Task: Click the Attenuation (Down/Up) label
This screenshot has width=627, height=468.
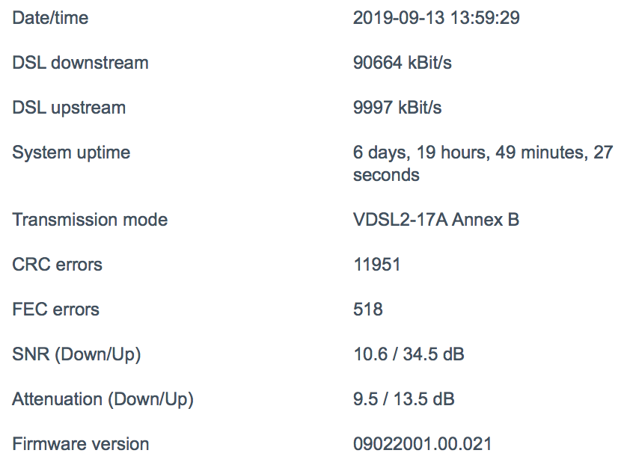Action: point(103,399)
